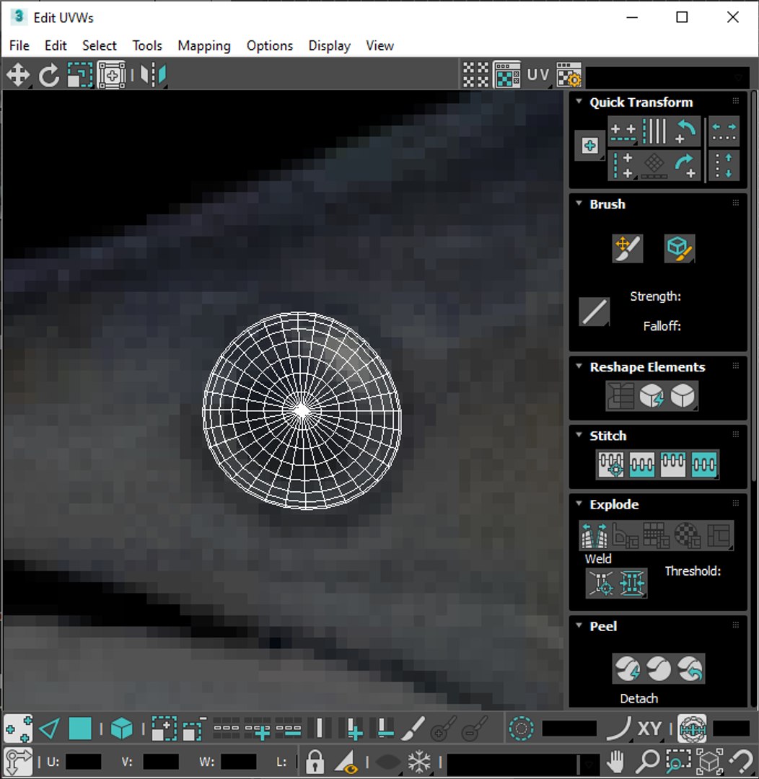Click the Relax custom icon
Image resolution: width=759 pixels, height=779 pixels.
683,396
